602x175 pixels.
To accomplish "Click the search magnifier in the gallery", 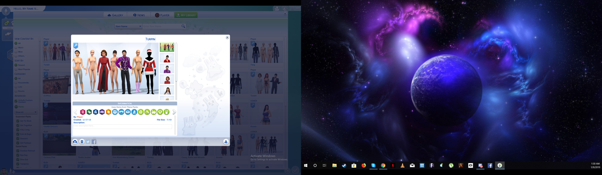I will [x=183, y=26].
